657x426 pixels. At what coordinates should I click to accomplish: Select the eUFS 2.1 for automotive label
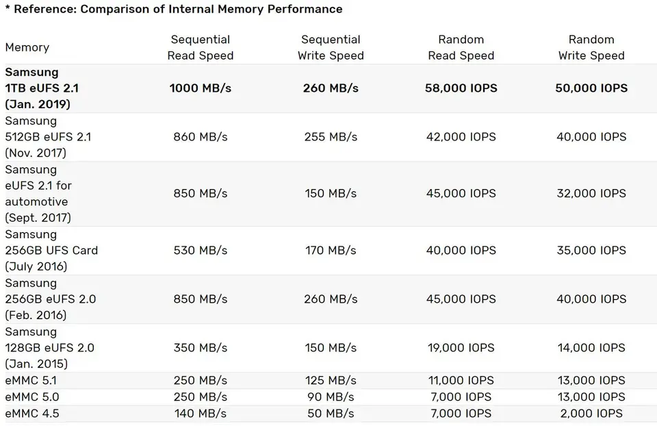38,194
